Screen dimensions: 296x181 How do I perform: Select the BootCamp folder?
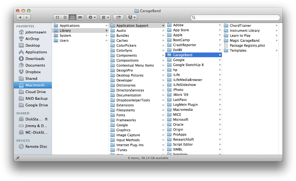point(194,40)
